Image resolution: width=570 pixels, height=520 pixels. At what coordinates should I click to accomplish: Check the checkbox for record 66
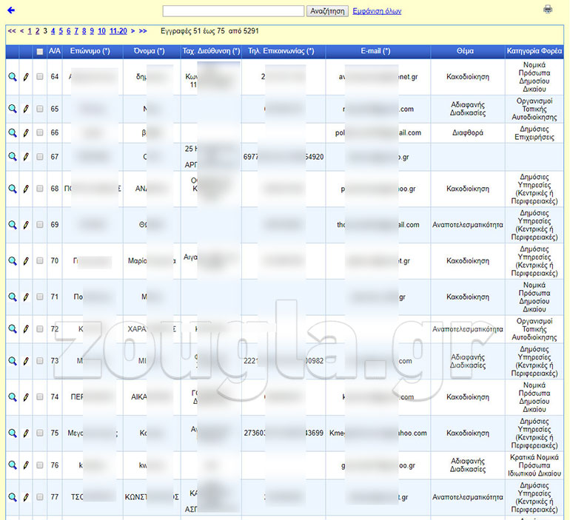(x=40, y=133)
